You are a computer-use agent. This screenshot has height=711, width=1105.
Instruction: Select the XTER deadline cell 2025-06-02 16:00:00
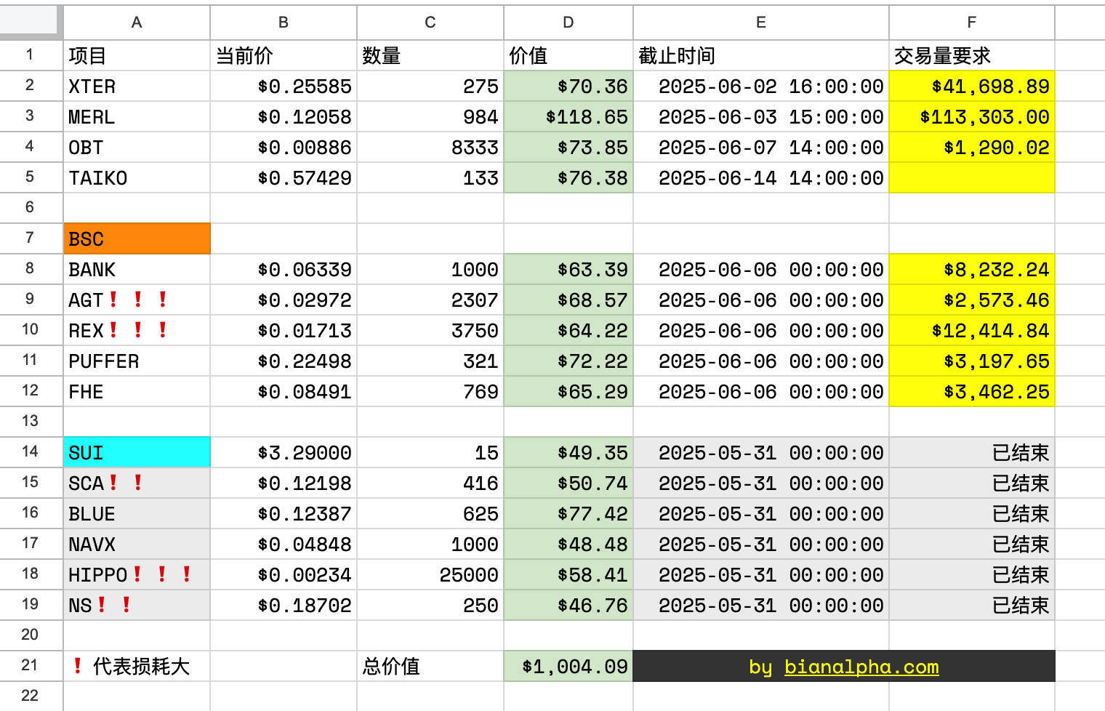[x=760, y=86]
